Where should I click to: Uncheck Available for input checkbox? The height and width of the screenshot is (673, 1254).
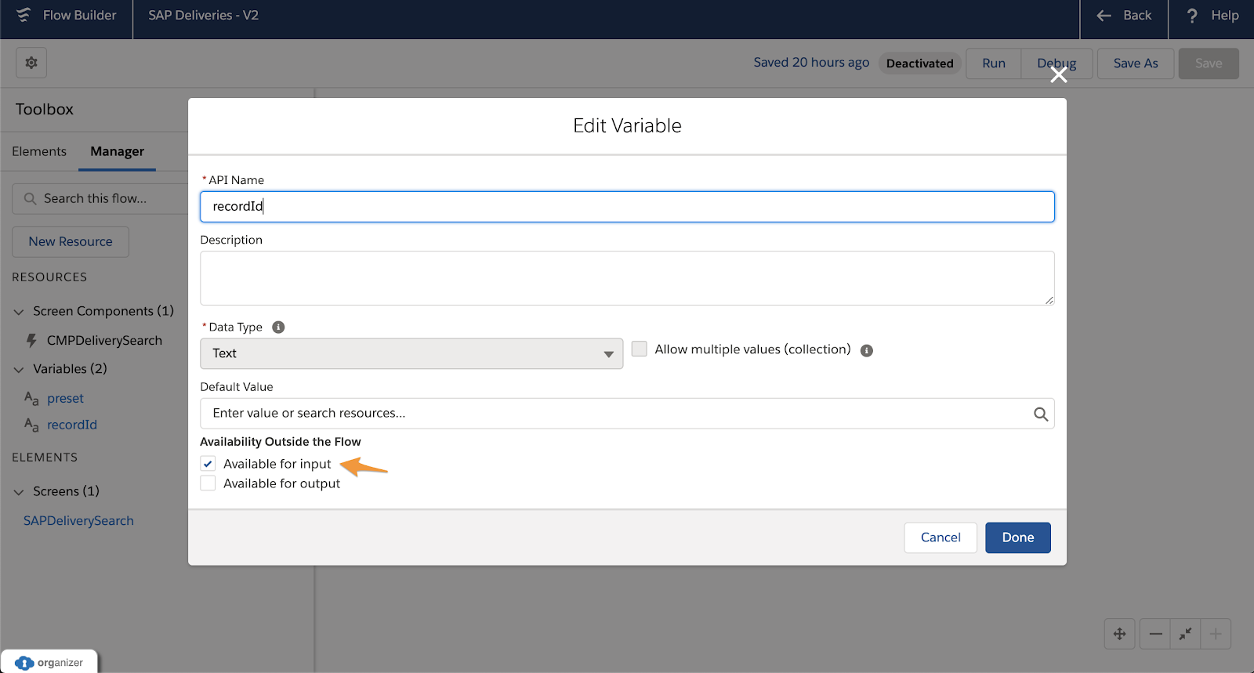point(208,464)
